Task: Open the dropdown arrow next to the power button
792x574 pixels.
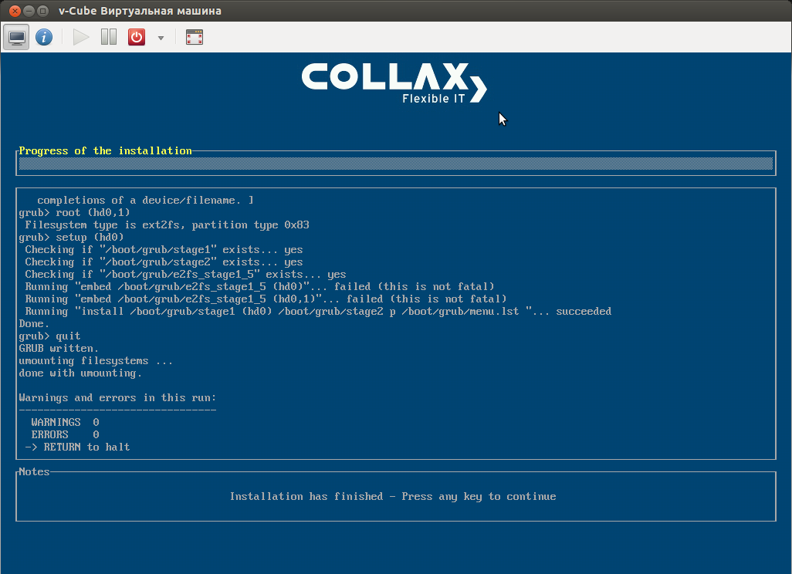Action: 160,36
